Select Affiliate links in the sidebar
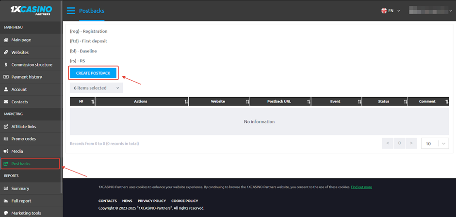Image resolution: width=456 pixels, height=217 pixels. (23, 127)
